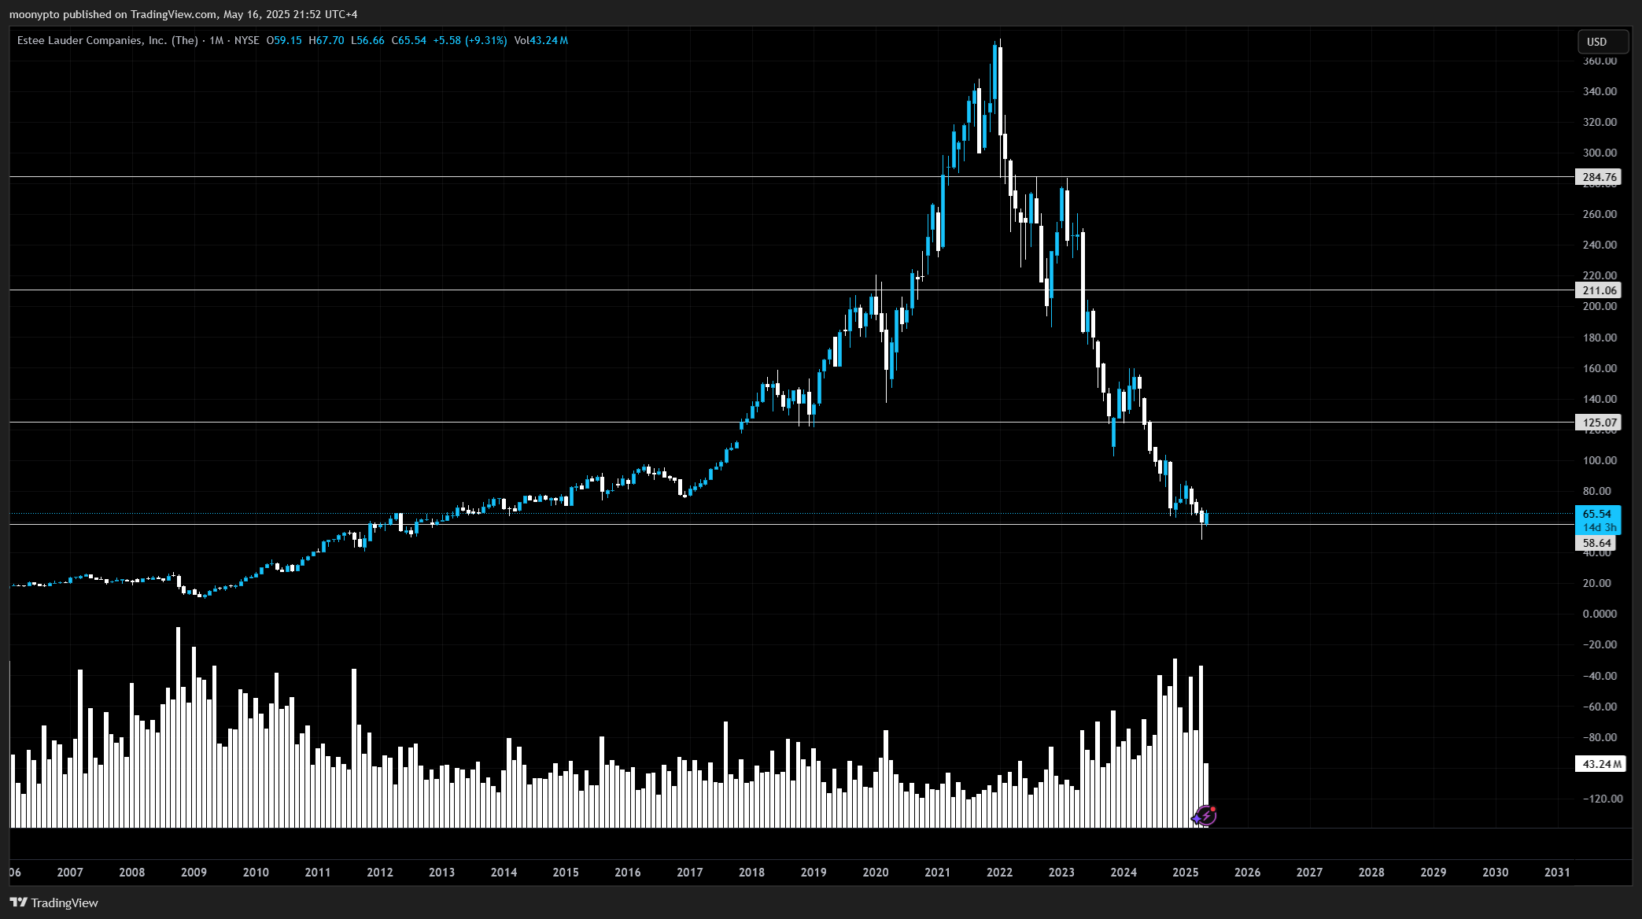Screen dimensions: 1642x919
Task: Click the TradingView logo at bottom left
Action: [54, 902]
